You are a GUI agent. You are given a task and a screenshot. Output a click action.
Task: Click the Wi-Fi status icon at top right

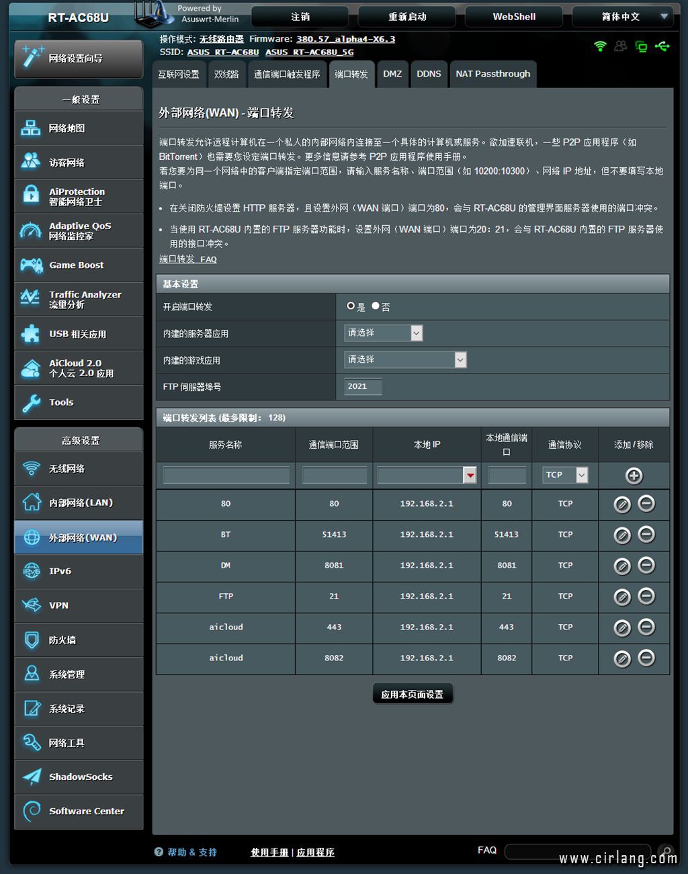(600, 46)
